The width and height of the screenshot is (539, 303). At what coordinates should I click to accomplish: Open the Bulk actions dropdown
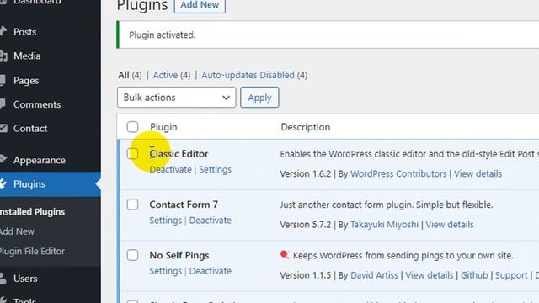[176, 98]
